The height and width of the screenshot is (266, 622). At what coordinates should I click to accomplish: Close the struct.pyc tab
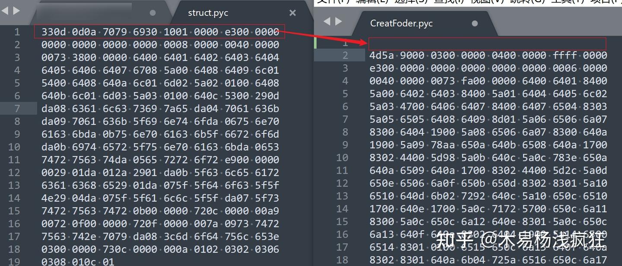pos(292,13)
